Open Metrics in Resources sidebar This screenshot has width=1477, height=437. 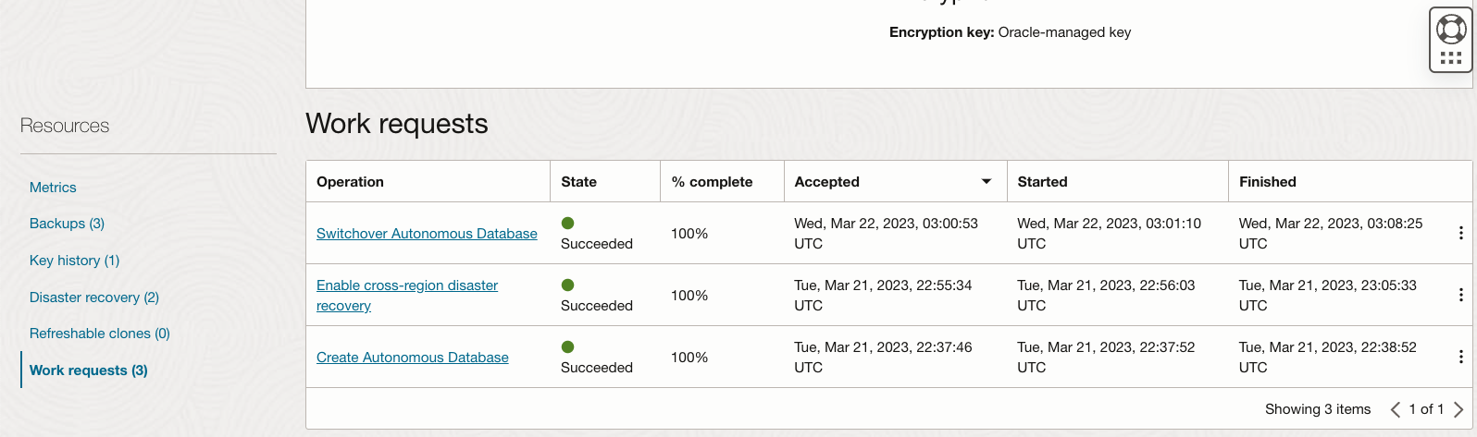click(53, 188)
